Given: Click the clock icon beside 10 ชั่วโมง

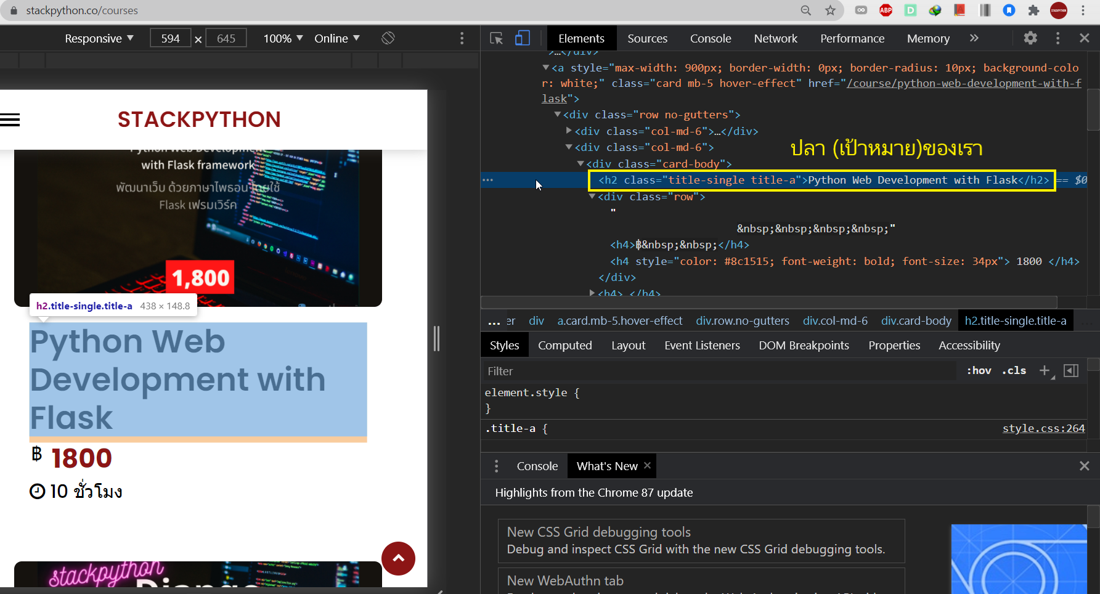Looking at the screenshot, I should [38, 491].
